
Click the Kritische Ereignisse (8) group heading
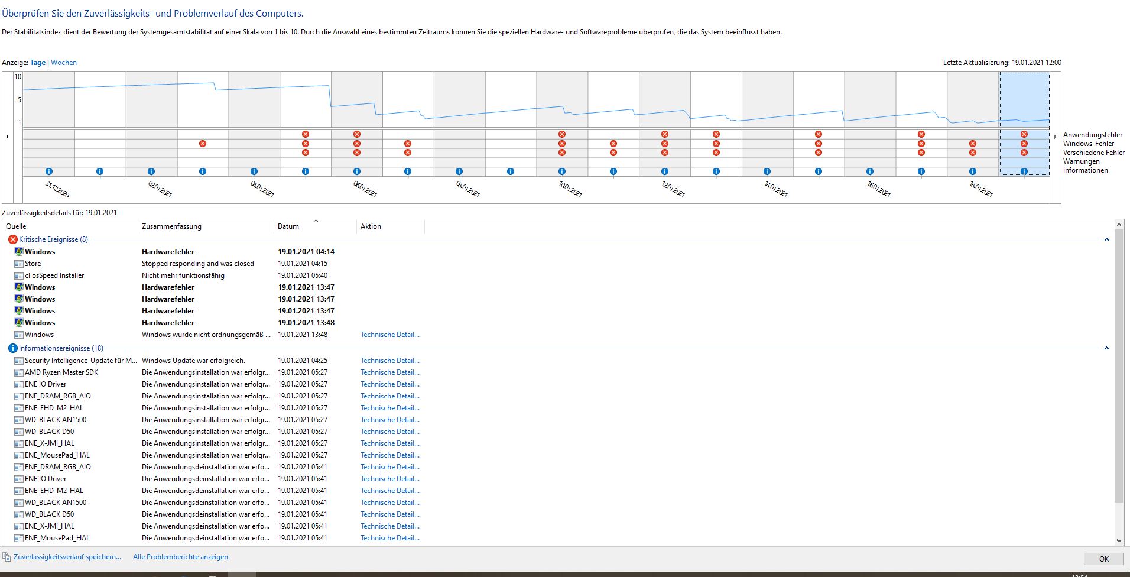click(53, 239)
